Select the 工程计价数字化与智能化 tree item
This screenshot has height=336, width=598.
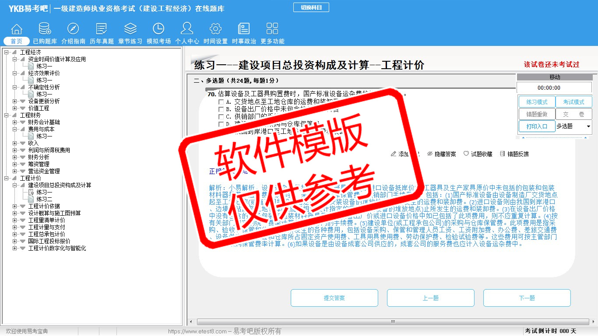57,248
